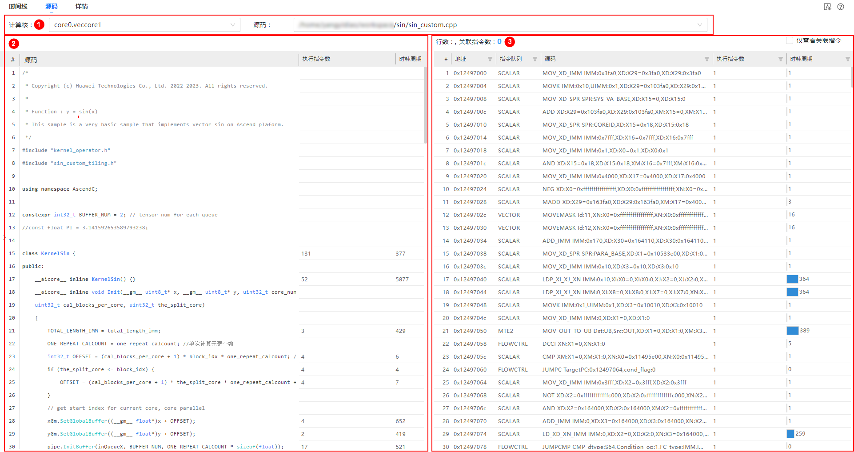
Task: Click 652 clock cycles value on line 28
Action: coord(400,421)
